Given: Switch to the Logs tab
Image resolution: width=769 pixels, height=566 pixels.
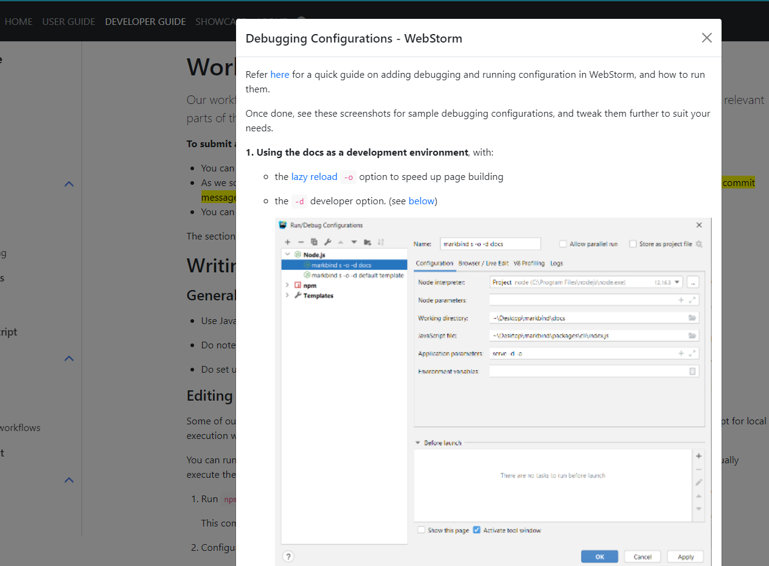Looking at the screenshot, I should pyautogui.click(x=557, y=263).
